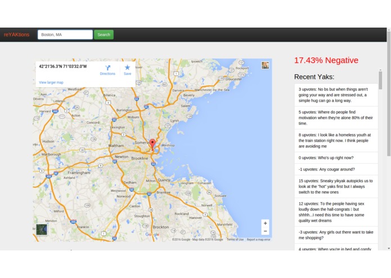
Task: Select the yak with 12 upvotes
Action: click(336, 212)
